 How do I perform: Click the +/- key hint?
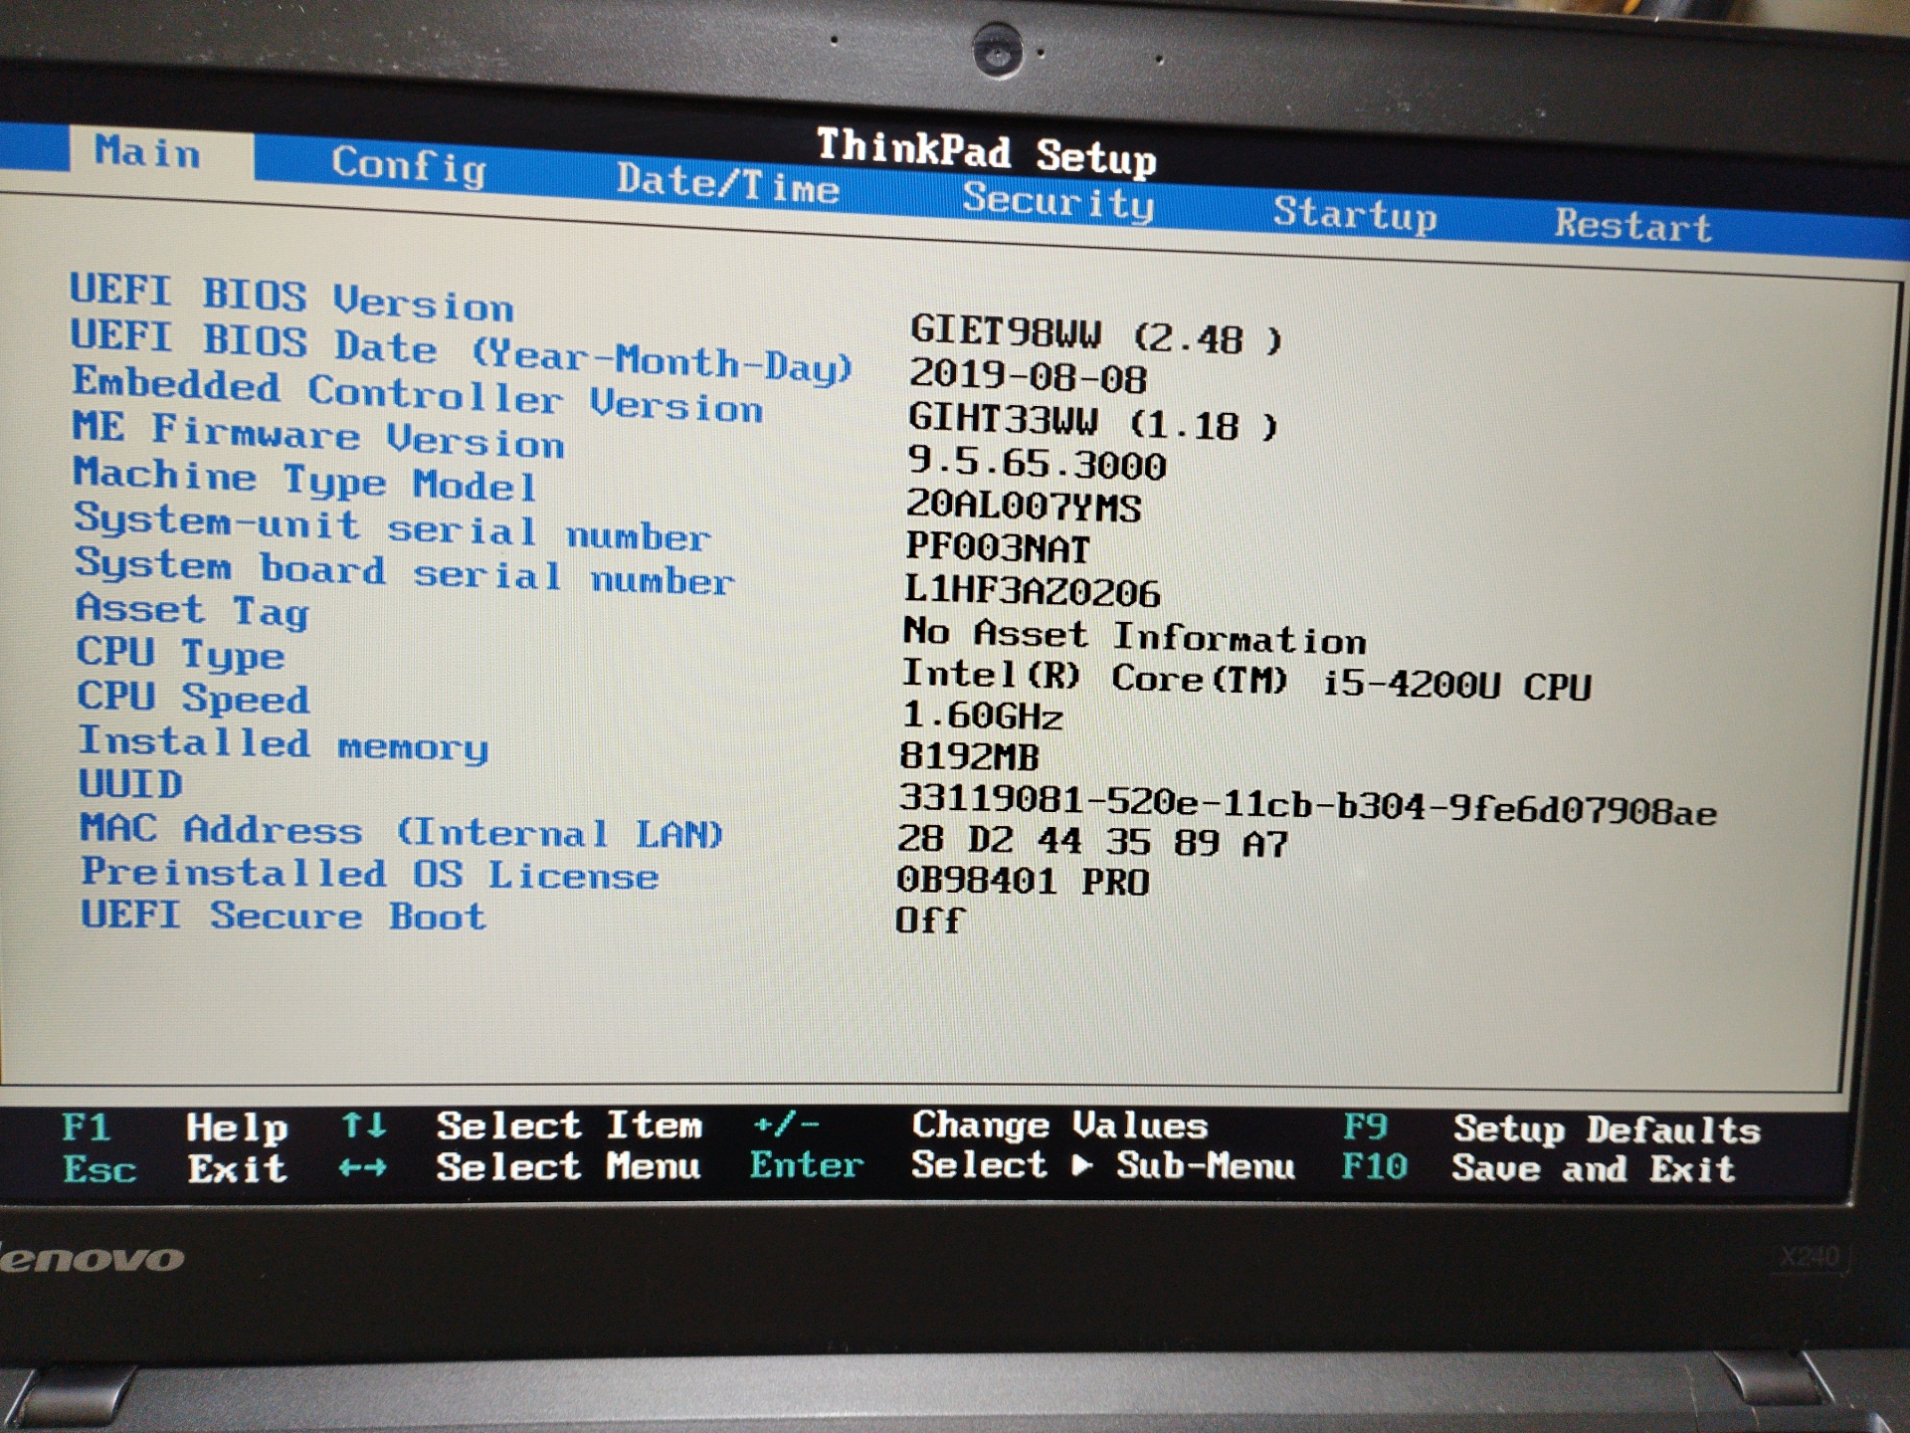point(786,1125)
